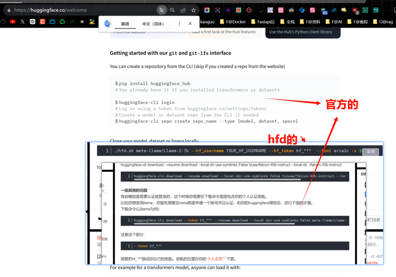Open the share icon in the address bar
396x277 pixels.
click(x=183, y=10)
